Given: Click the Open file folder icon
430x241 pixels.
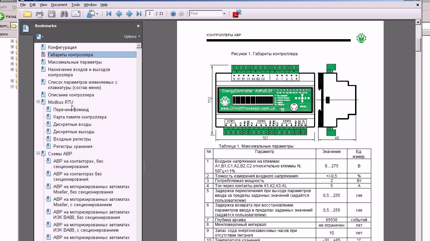Looking at the screenshot, I should click(x=28, y=14).
